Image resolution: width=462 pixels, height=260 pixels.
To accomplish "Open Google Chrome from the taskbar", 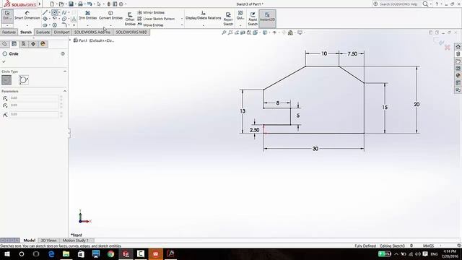I will tap(110, 253).
